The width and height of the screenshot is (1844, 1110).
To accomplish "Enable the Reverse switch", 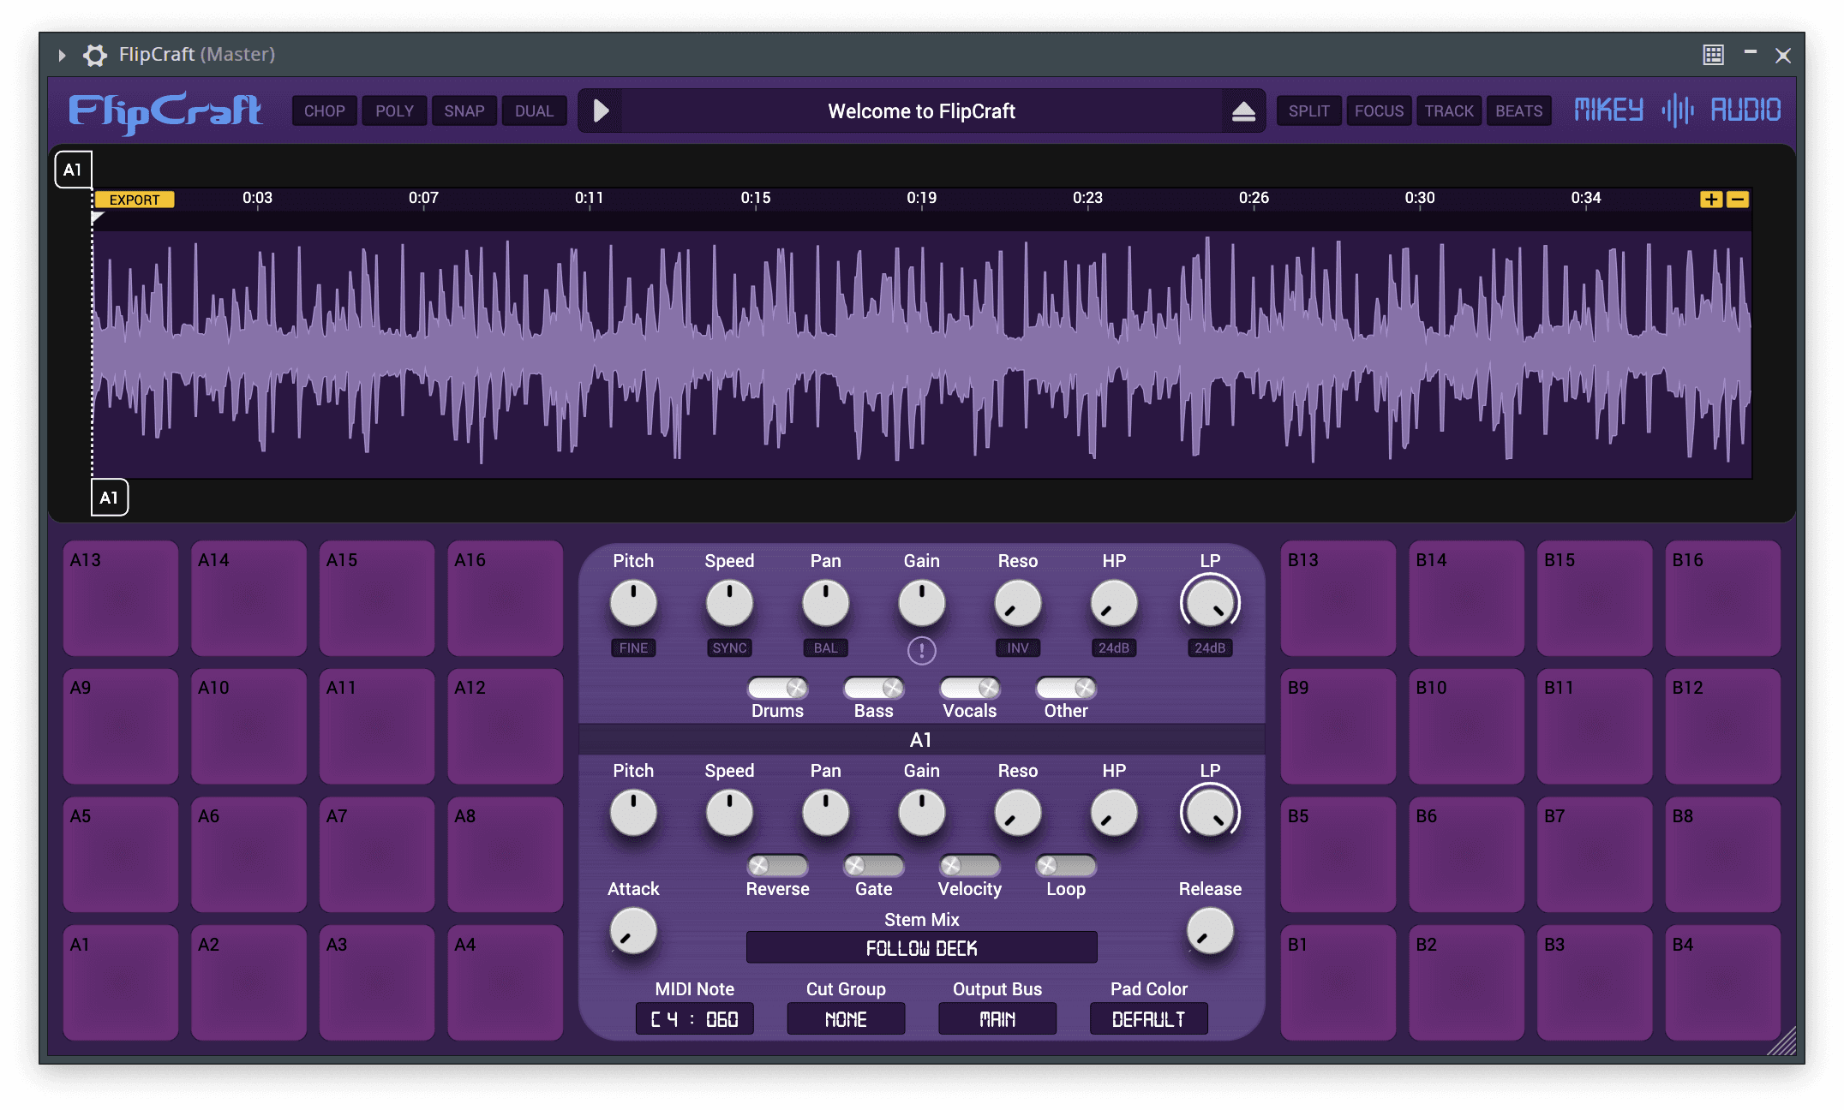I will tap(777, 866).
